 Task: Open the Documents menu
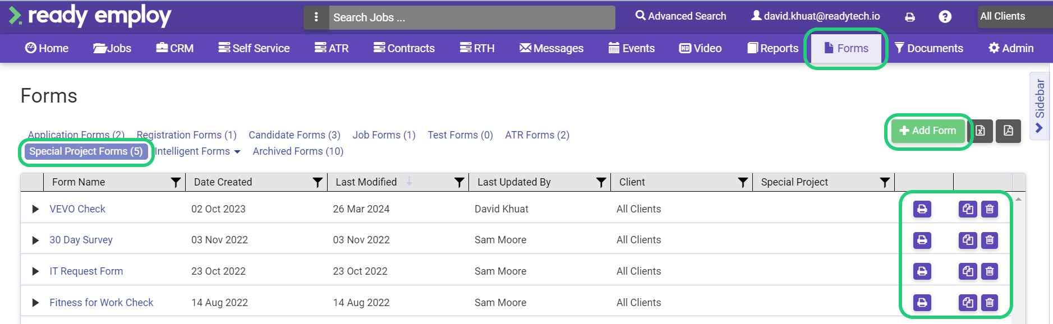(928, 48)
